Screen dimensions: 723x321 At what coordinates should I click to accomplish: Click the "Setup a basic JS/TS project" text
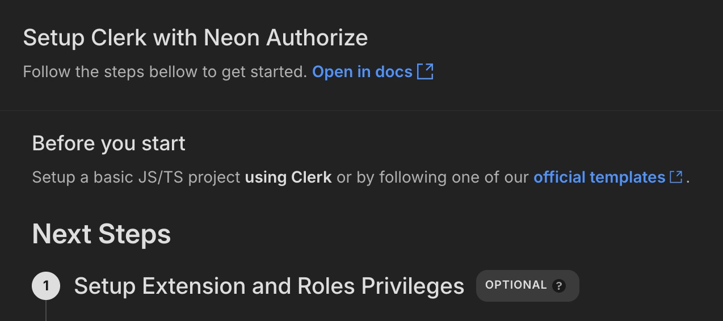(136, 177)
